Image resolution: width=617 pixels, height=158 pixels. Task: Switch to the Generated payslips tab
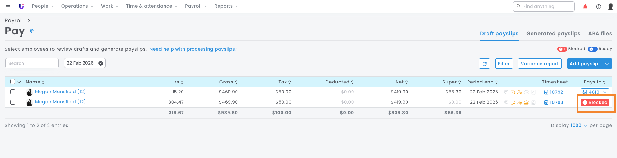(553, 33)
